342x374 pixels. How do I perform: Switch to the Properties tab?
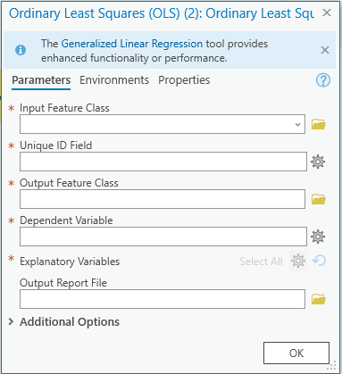(184, 80)
